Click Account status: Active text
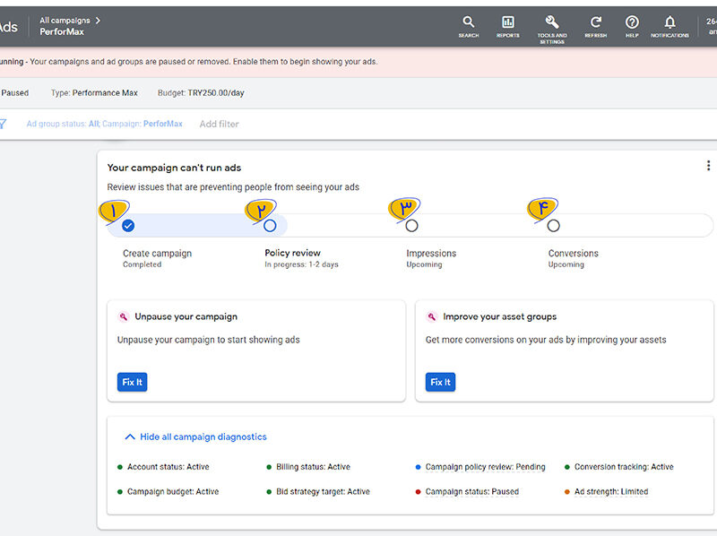This screenshot has width=717, height=536. pyautogui.click(x=168, y=467)
